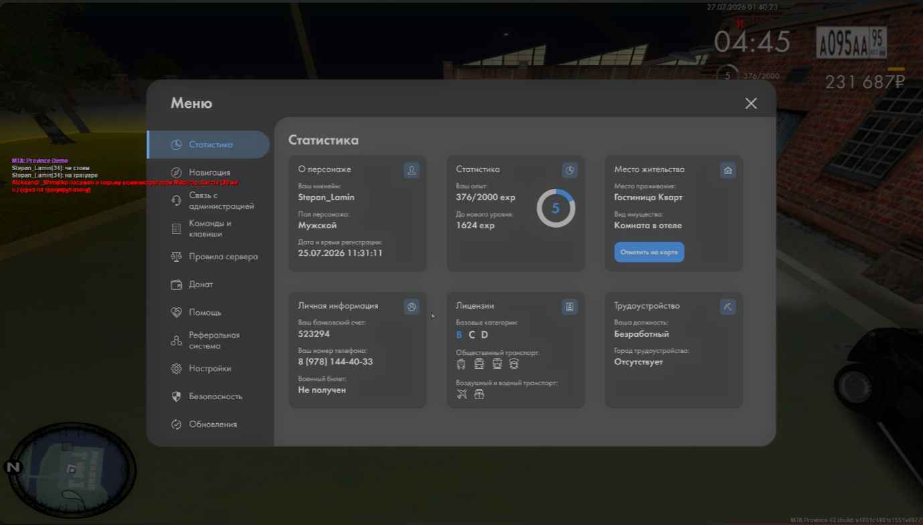Click the game clock 04:45
Image resolution: width=923 pixels, height=525 pixels.
coord(752,43)
